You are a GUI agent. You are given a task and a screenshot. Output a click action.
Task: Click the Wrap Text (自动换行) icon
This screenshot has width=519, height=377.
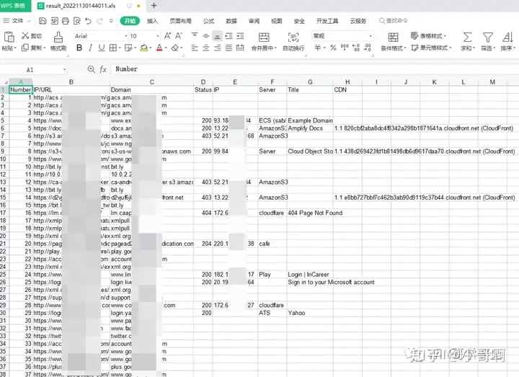(293, 37)
